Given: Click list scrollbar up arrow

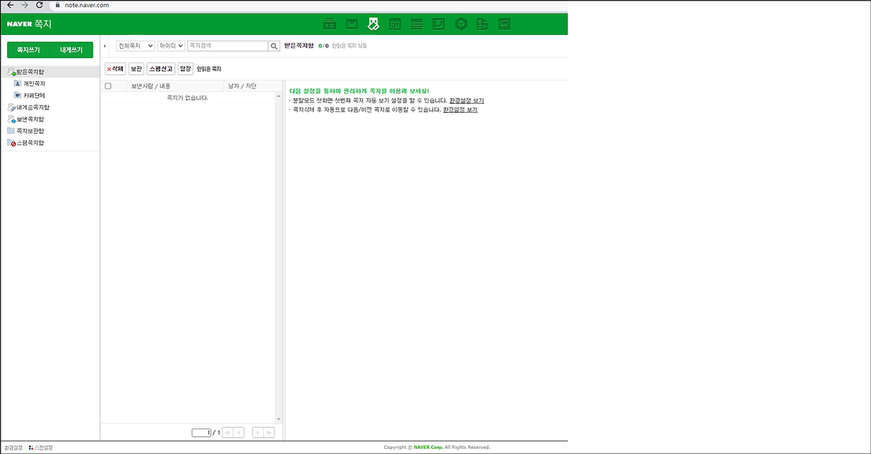Looking at the screenshot, I should (278, 96).
